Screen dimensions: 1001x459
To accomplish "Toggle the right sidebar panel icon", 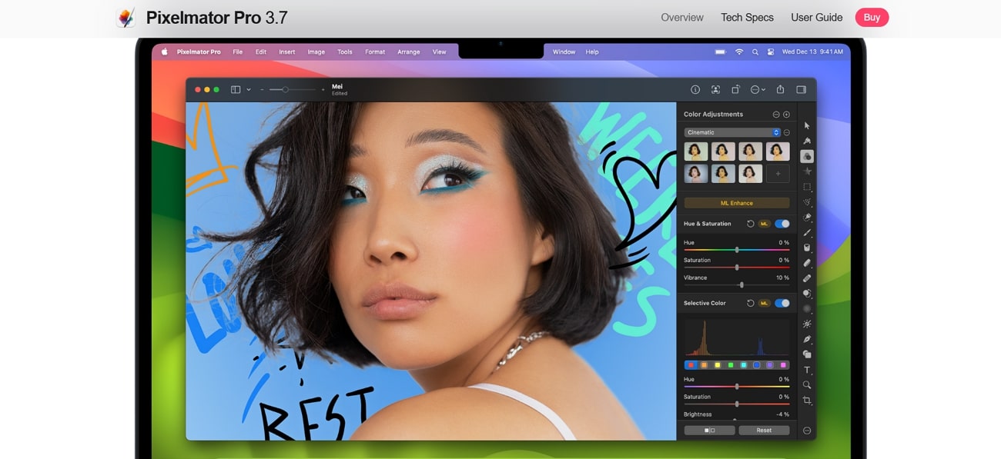I will click(x=801, y=90).
